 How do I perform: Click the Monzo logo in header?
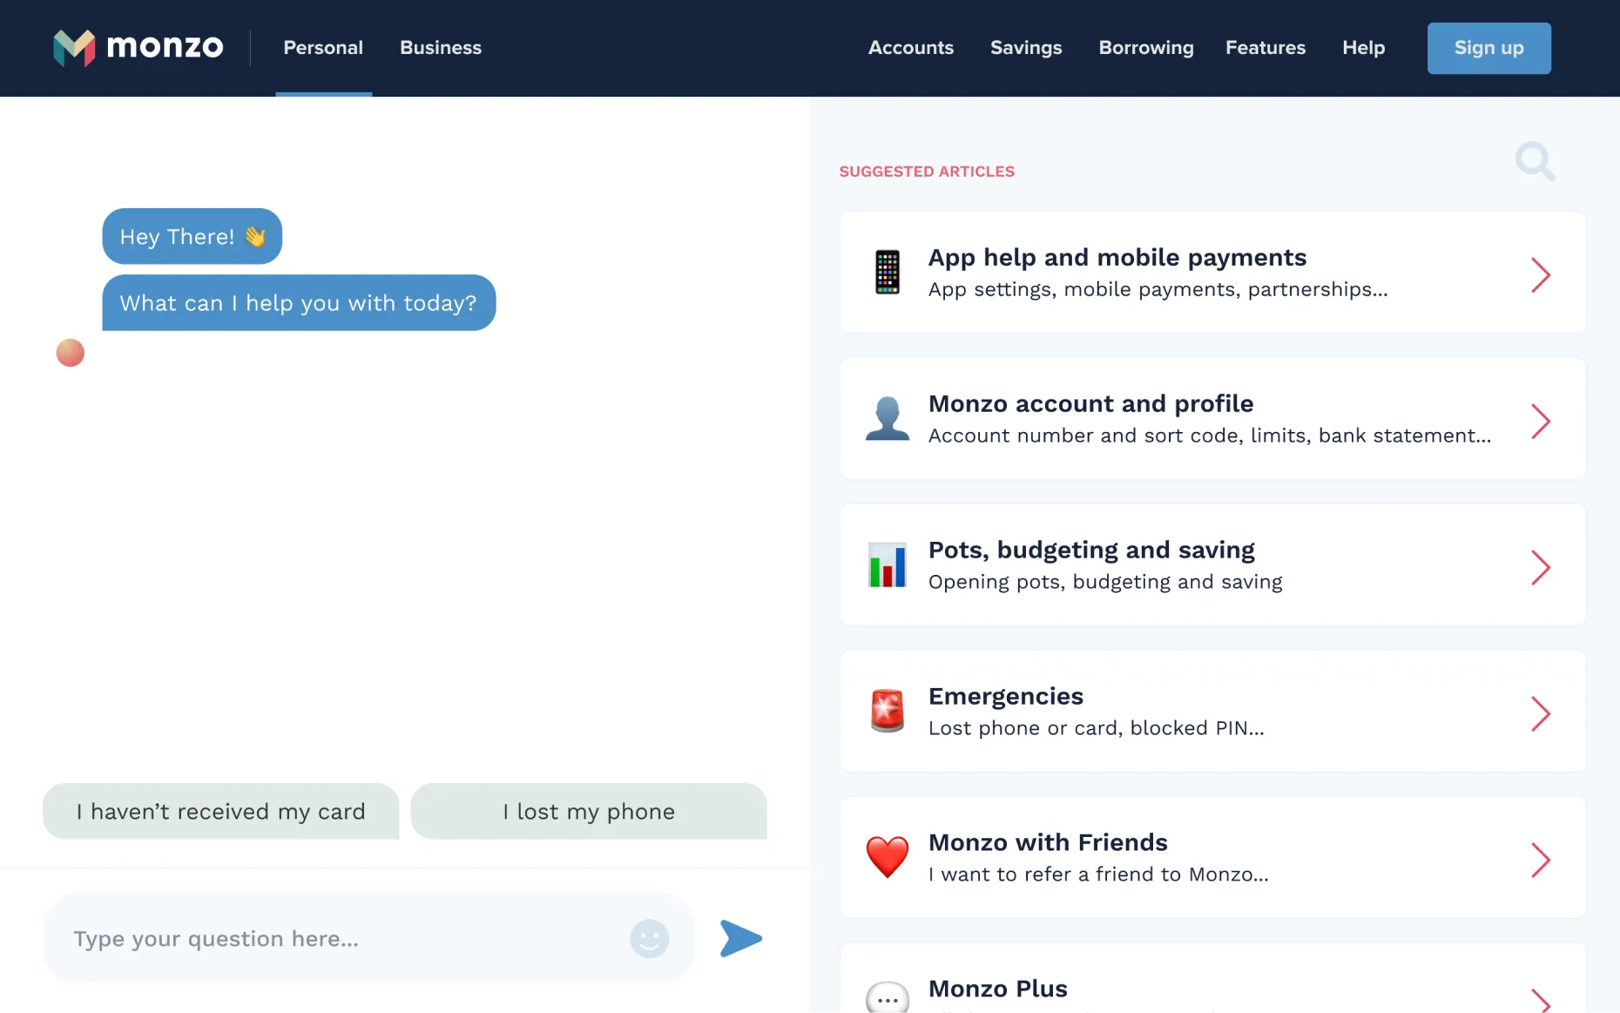(x=138, y=47)
